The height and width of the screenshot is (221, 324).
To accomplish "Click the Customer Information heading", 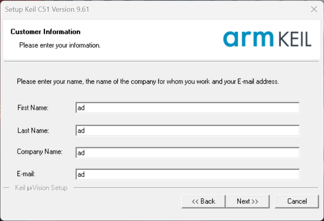I will coord(45,32).
